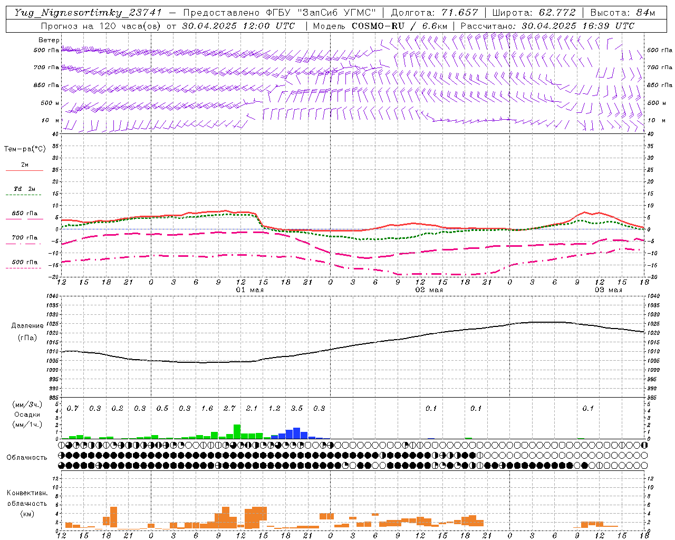The image size is (675, 540).
Task: Click the "Ветер" wind panel label
Action: [49, 40]
